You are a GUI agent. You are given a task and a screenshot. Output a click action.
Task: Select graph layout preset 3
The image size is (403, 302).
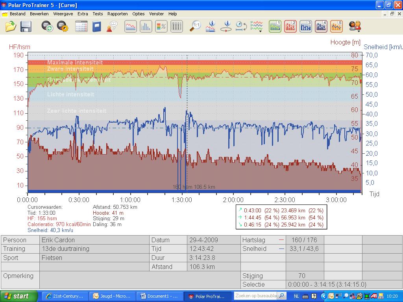point(306,26)
